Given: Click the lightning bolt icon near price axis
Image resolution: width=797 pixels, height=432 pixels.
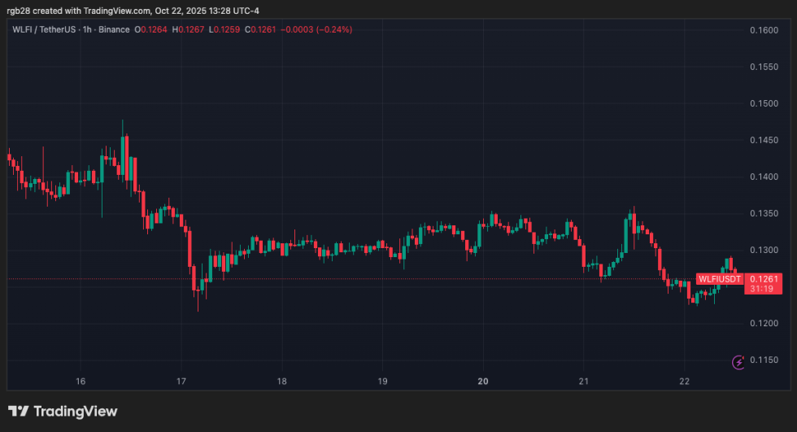Looking at the screenshot, I should tap(738, 362).
